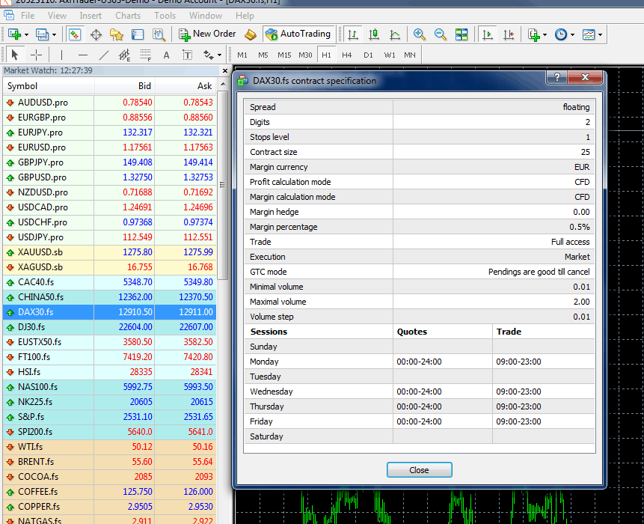The image size is (644, 524).
Task: Toggle the Chart Shift icon
Action: pos(509,34)
